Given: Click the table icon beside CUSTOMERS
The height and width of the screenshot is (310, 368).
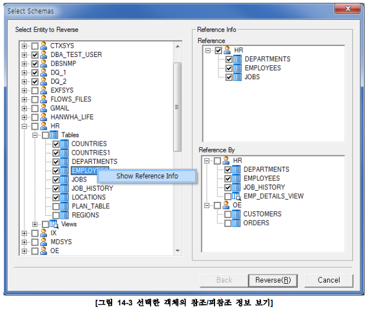Looking at the screenshot, I should point(237,214).
